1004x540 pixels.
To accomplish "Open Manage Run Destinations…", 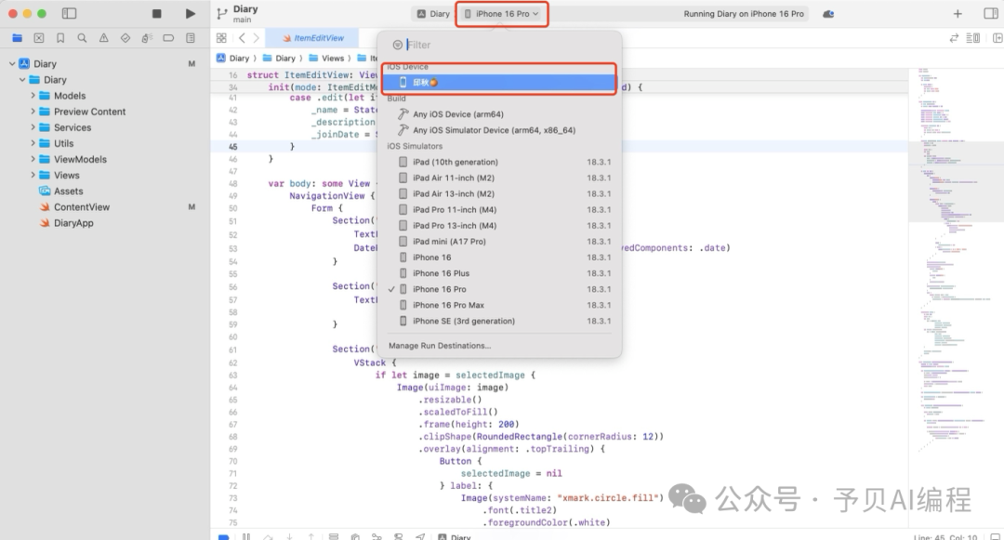I will (x=439, y=346).
